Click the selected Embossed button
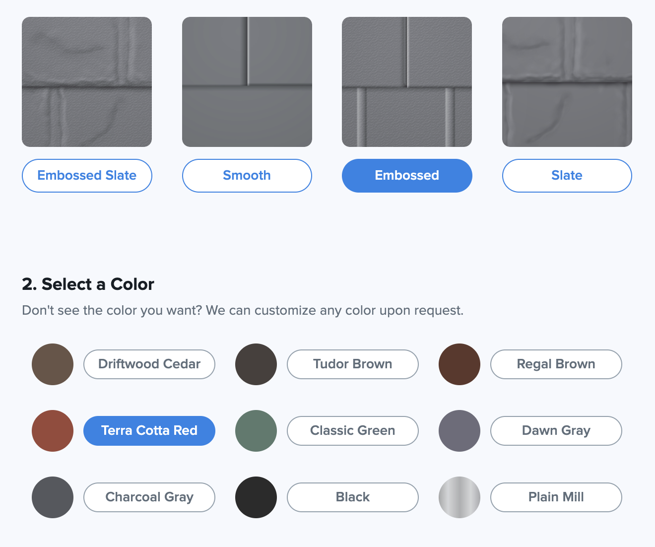This screenshot has width=655, height=547. [x=407, y=176]
